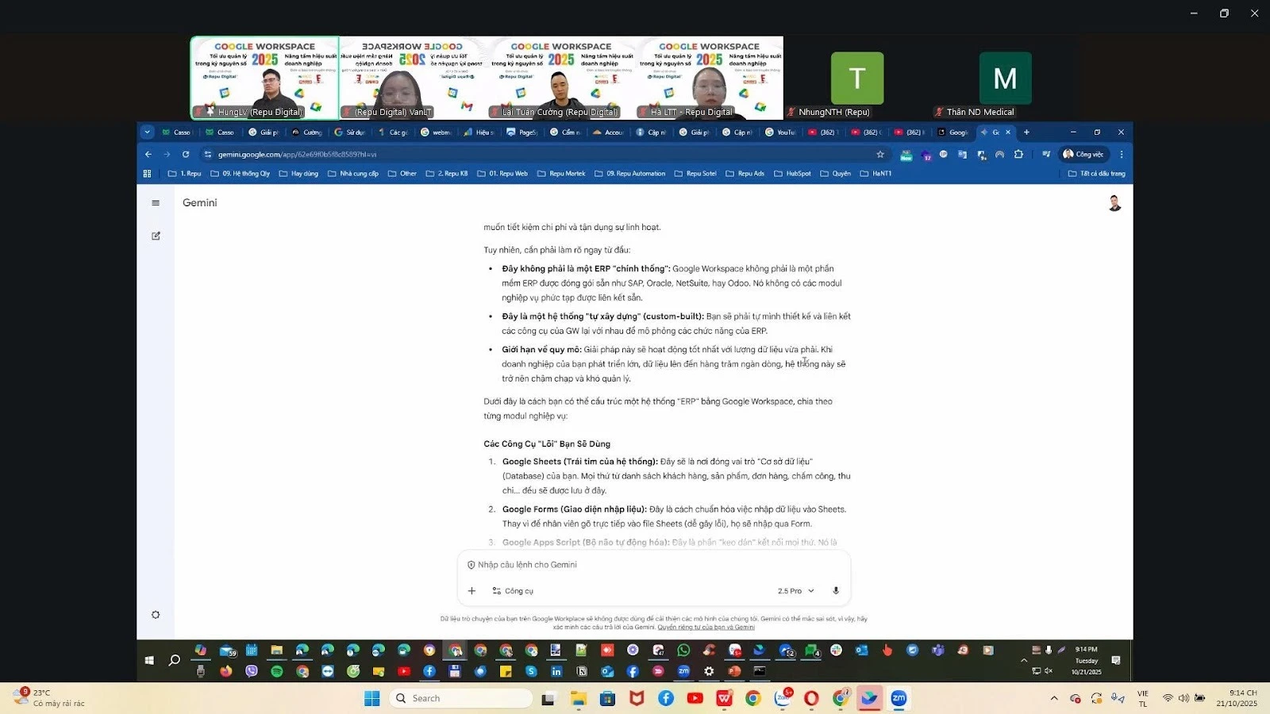Viewport: 1270px width, 714px height.
Task: Open Chrome's three-dot menu
Action: coord(1122,154)
